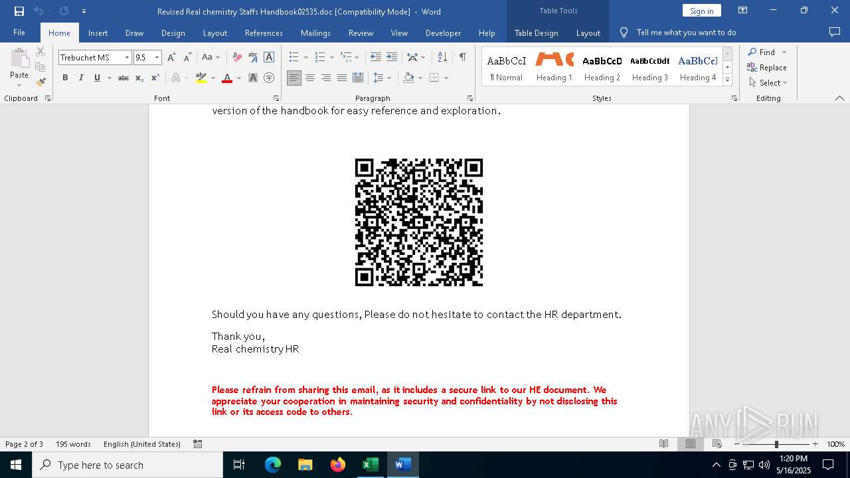Switch to the References tab
Viewport: 850px width, 478px height.
click(264, 33)
